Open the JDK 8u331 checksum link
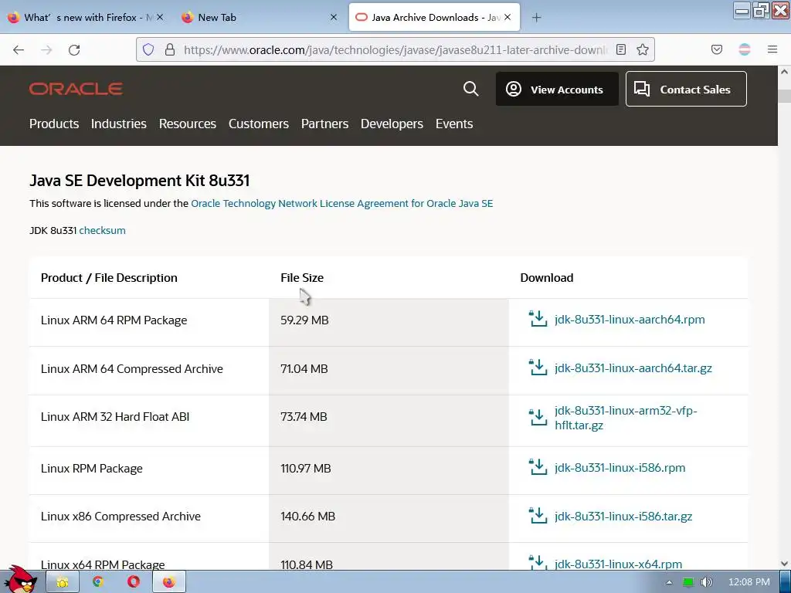Image resolution: width=791 pixels, height=593 pixels. (x=103, y=230)
